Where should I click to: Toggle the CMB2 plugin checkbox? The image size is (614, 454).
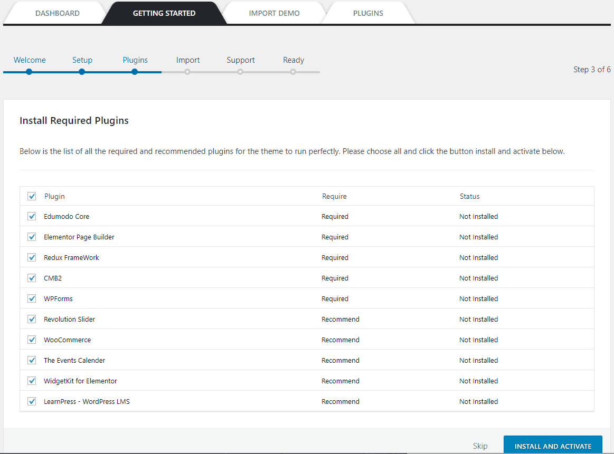tap(32, 278)
